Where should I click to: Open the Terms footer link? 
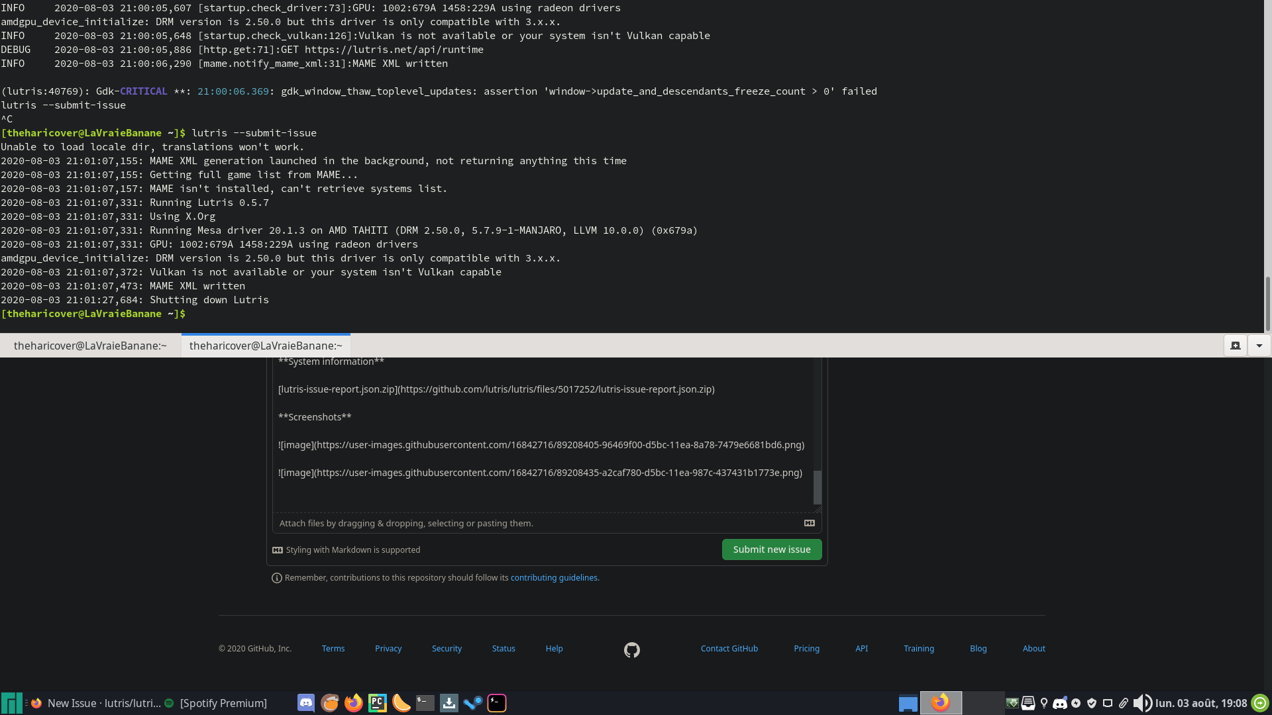click(333, 649)
